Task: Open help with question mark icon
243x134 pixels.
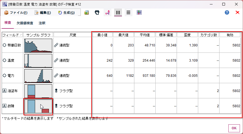Action: pyautogui.click(x=227, y=12)
